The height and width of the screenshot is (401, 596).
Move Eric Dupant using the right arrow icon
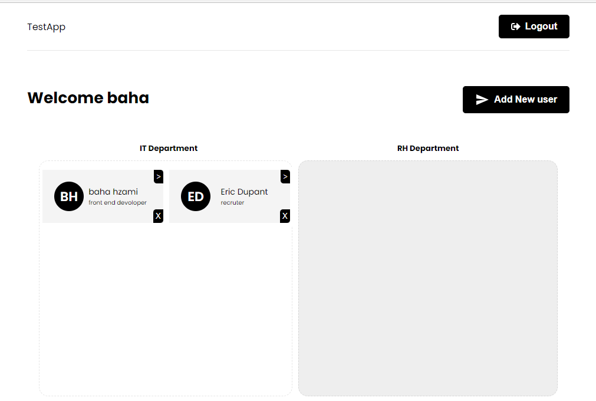tap(285, 176)
